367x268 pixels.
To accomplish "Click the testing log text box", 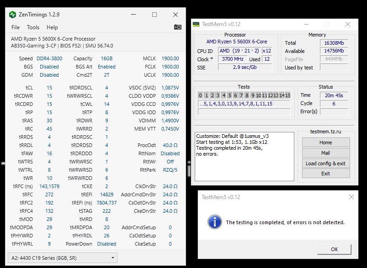I will click(x=245, y=157).
